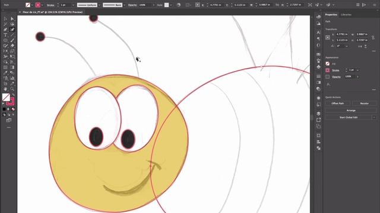
Task: Flip selection vertically in Transform section
Action: pos(365,46)
